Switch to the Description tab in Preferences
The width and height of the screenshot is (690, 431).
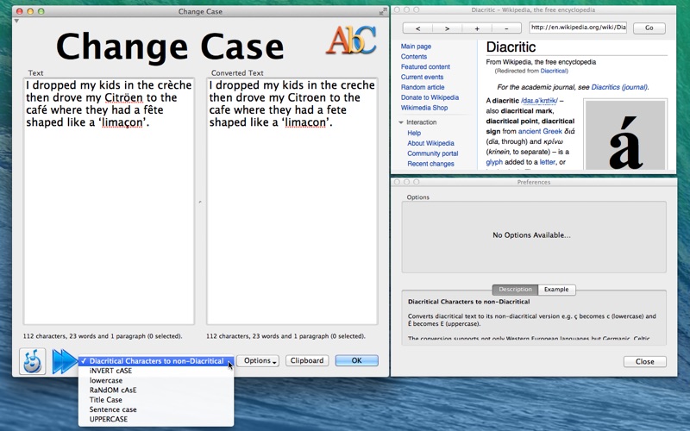point(515,290)
